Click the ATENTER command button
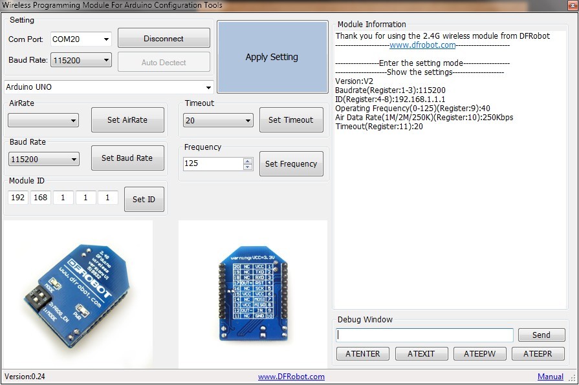This screenshot has height=385, width=579. tap(363, 353)
